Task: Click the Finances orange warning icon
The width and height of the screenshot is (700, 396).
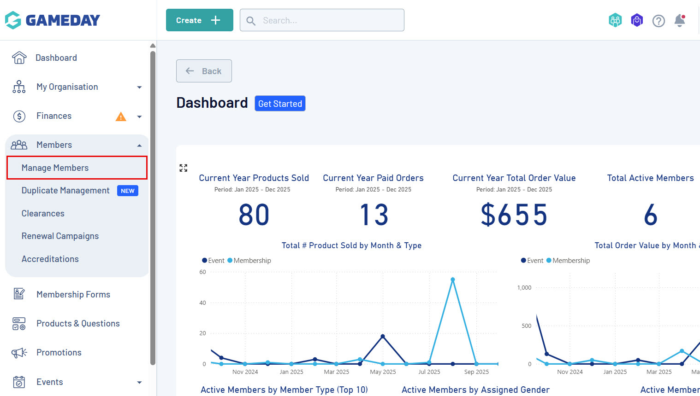Action: pyautogui.click(x=121, y=116)
